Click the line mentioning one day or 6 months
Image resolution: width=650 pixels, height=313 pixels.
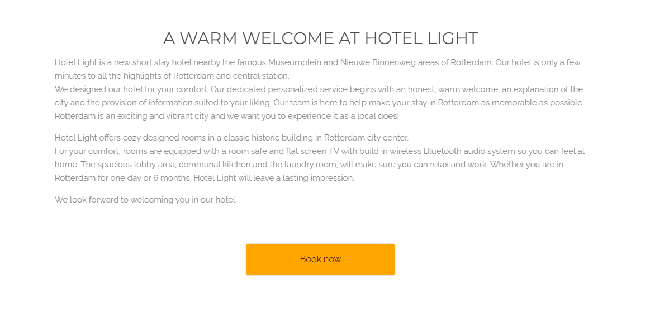coord(205,178)
